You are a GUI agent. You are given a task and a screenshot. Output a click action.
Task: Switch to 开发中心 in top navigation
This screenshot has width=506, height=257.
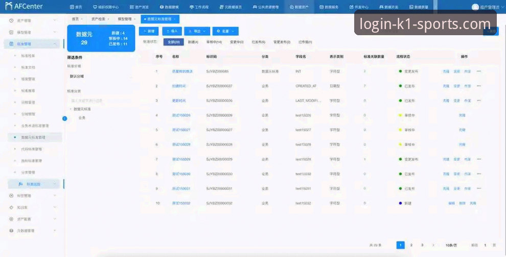tap(359, 7)
